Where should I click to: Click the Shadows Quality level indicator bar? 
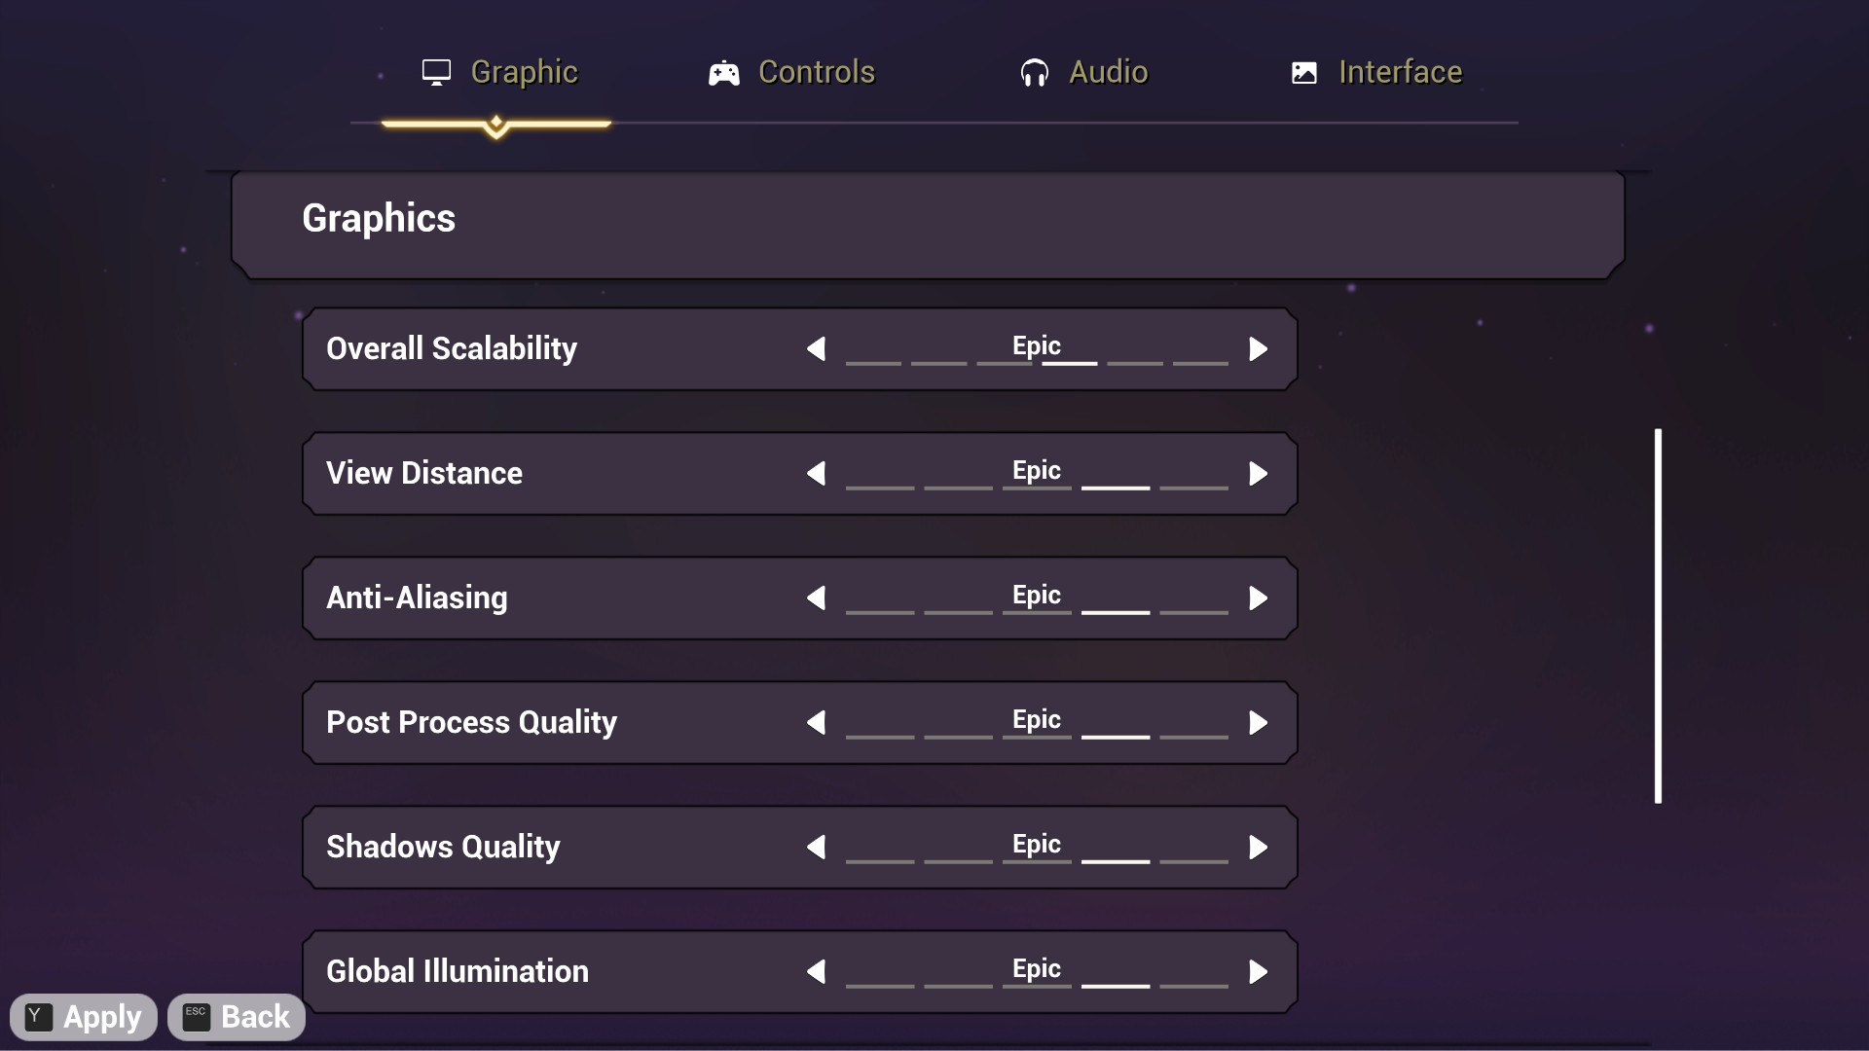click(x=1037, y=861)
